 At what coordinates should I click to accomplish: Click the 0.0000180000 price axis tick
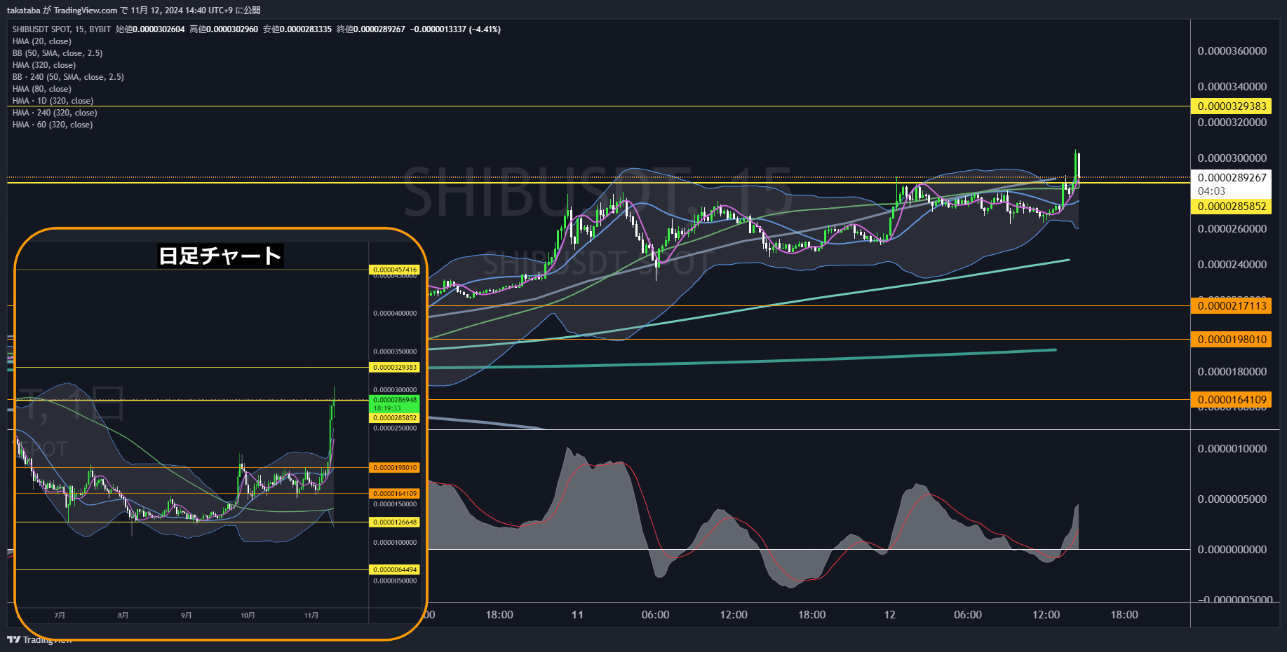tap(1232, 372)
